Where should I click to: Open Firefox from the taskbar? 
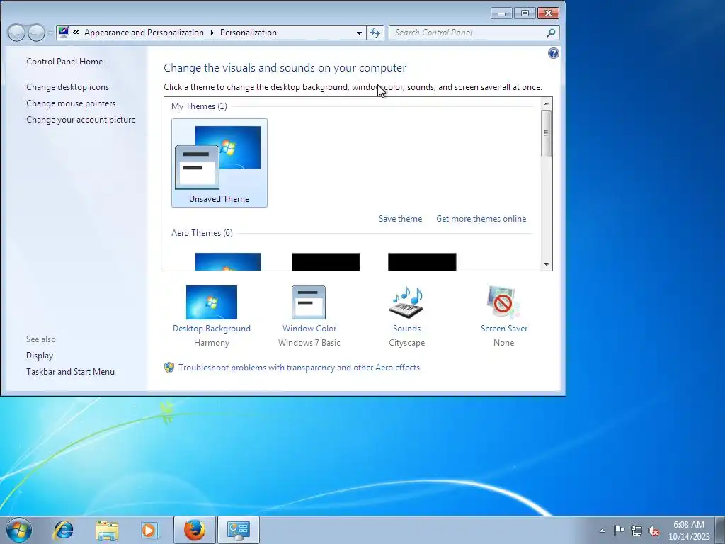[x=194, y=530]
